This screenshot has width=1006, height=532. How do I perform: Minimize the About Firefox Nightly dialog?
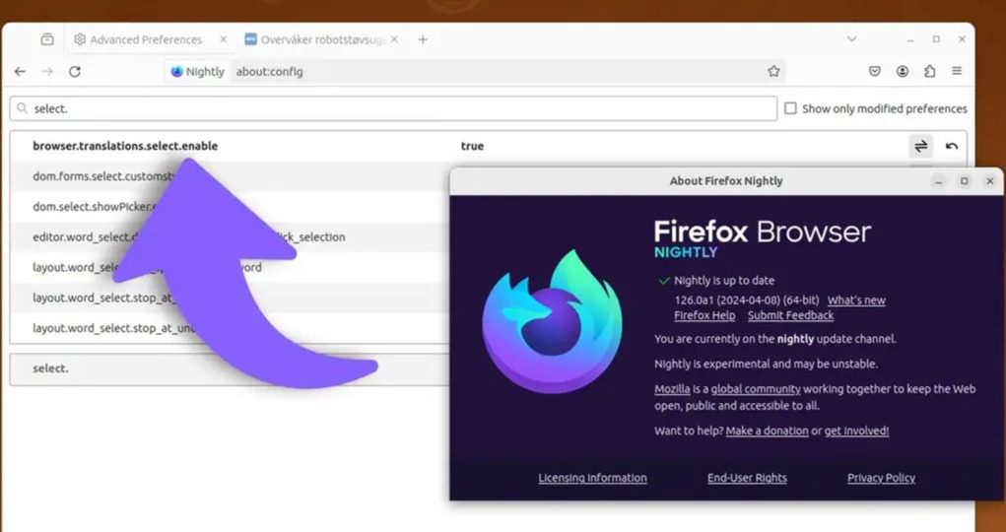[939, 181]
